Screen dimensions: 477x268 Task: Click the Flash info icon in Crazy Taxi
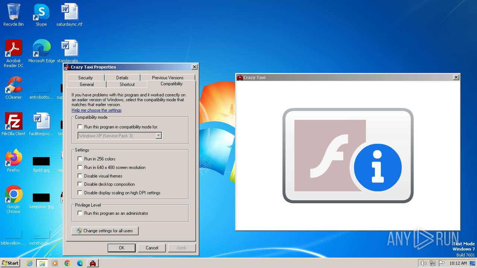[x=378, y=167]
